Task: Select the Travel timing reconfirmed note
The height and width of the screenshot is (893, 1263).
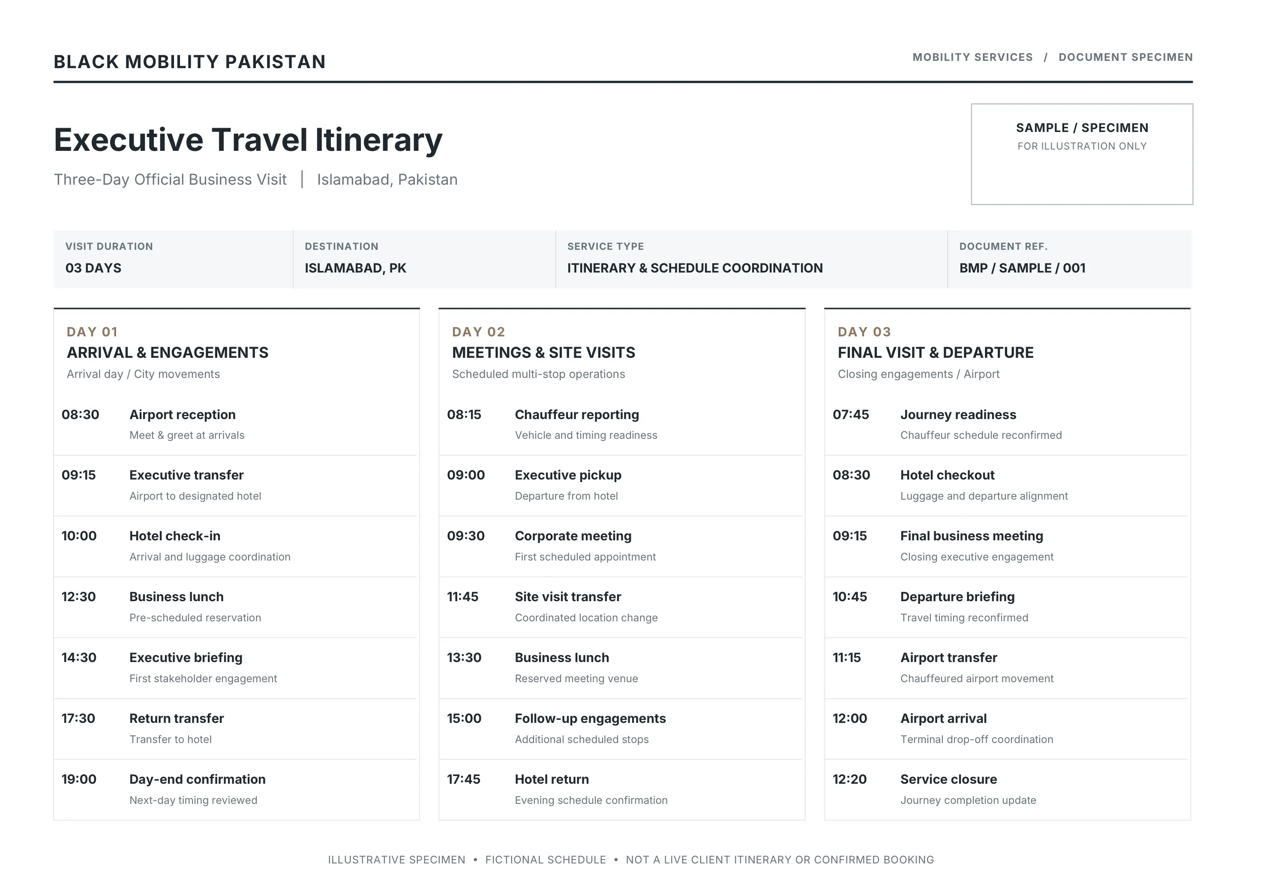Action: [x=964, y=617]
